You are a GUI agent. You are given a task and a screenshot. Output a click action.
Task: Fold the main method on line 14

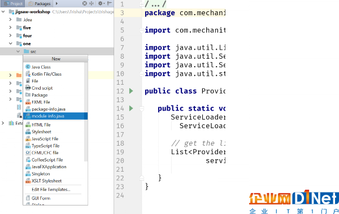(142, 108)
